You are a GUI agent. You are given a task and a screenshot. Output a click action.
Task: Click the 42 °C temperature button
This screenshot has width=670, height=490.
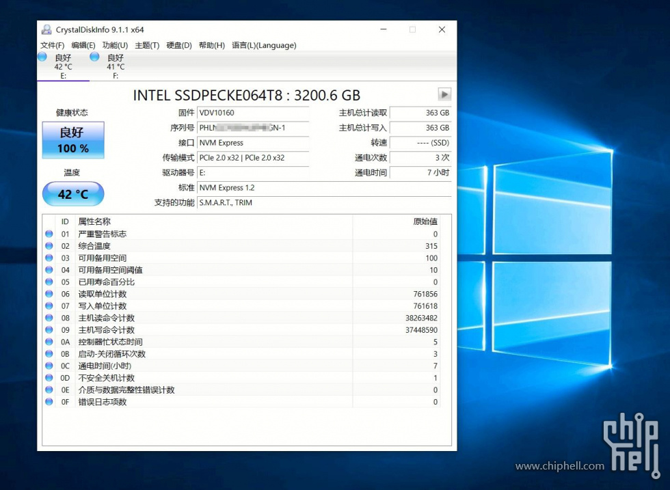tap(73, 194)
